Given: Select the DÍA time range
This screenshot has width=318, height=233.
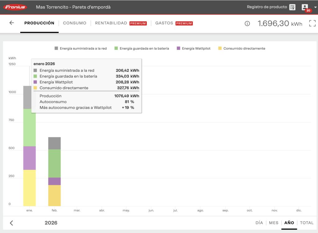Looking at the screenshot, I should pyautogui.click(x=259, y=223).
